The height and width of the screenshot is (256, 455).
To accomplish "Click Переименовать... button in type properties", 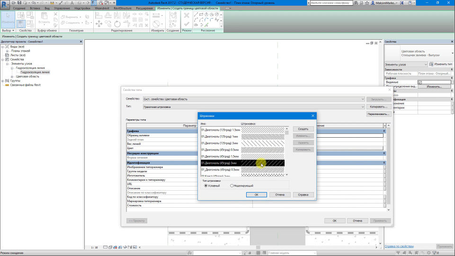I will (x=378, y=114).
